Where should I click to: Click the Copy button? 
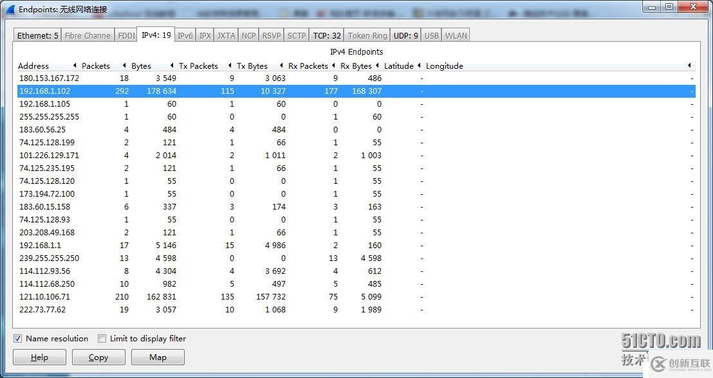pyautogui.click(x=98, y=357)
